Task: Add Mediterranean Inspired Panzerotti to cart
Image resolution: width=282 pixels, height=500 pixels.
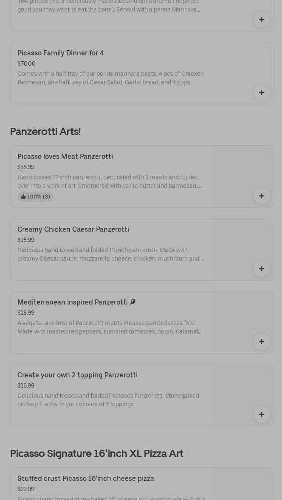Action: [262, 342]
